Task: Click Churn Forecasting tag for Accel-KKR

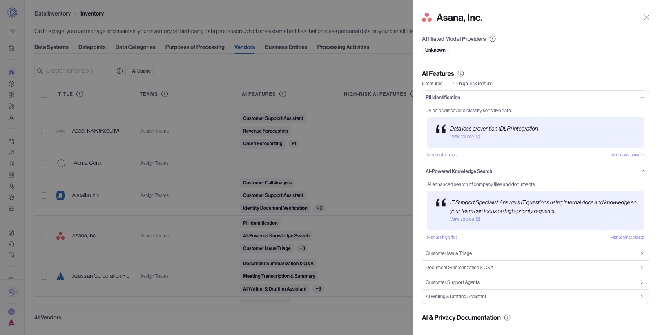Action: click(263, 144)
